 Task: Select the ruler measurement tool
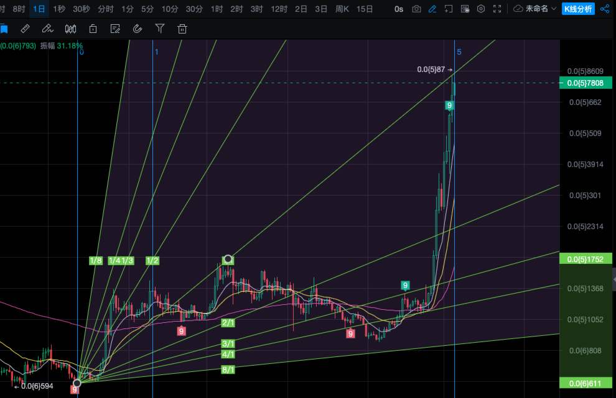[x=25, y=29]
